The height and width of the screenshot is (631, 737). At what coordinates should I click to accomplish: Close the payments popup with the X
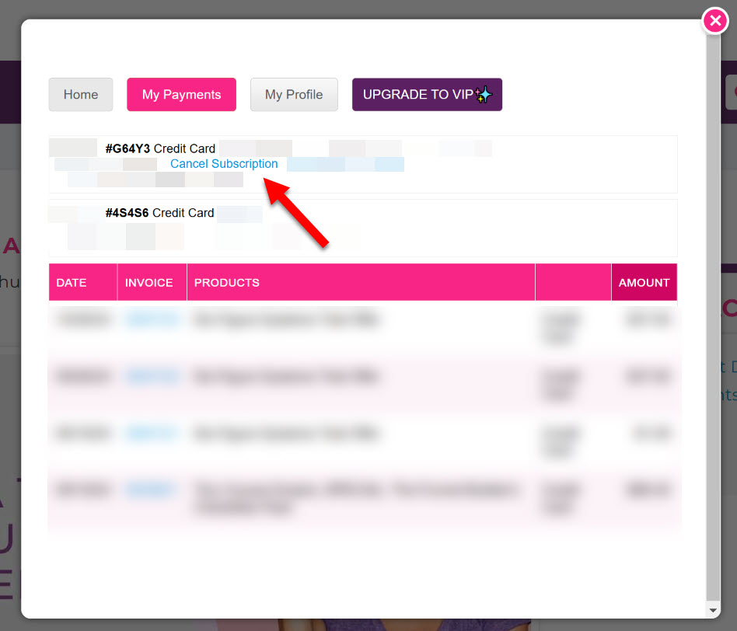click(x=714, y=21)
